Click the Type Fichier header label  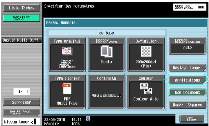point(67,78)
